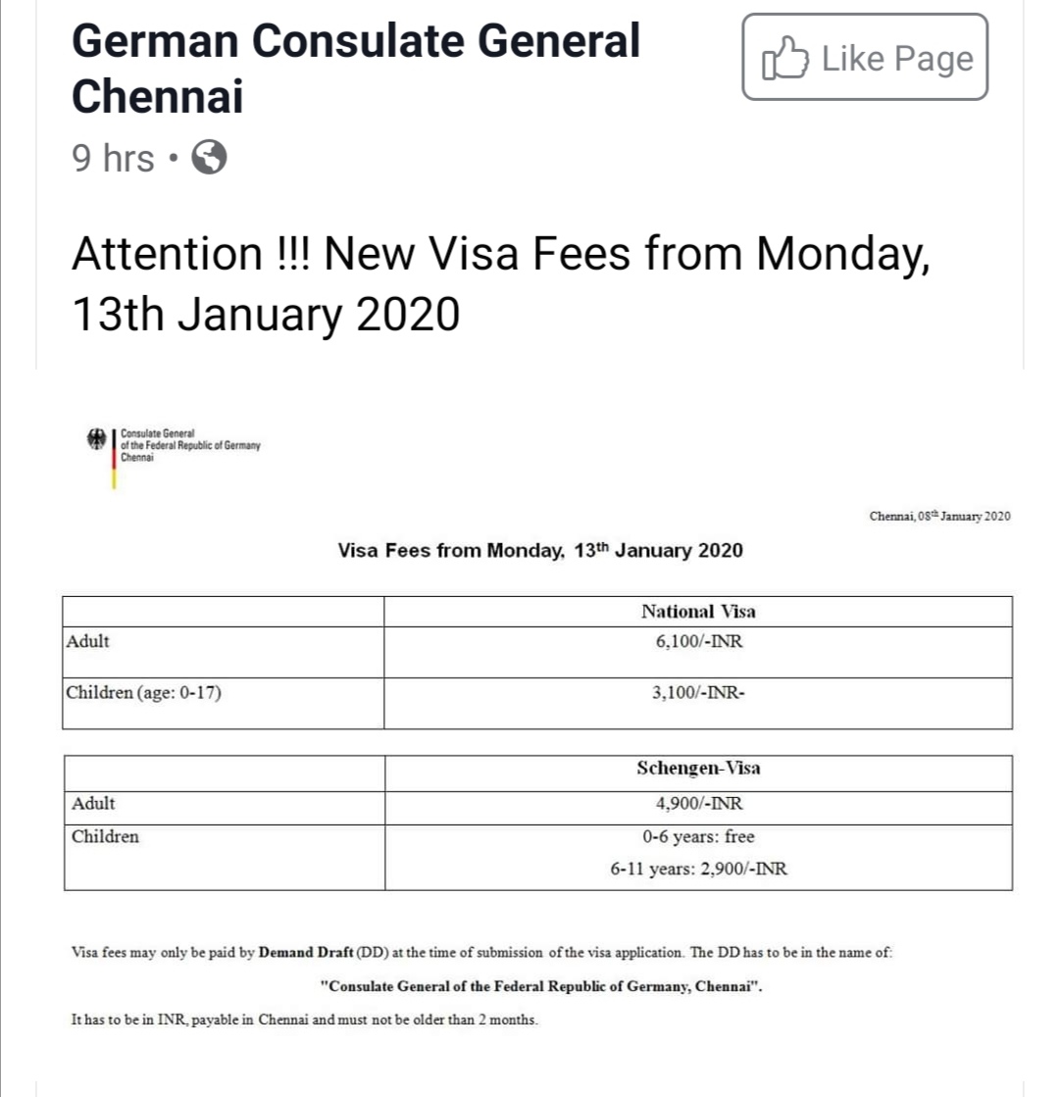Click the bold Demand Draft text
Image resolution: width=1059 pixels, height=1097 pixels.
[x=306, y=952]
